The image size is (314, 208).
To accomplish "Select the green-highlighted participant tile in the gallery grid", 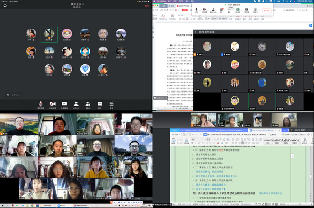I will [x=262, y=101].
